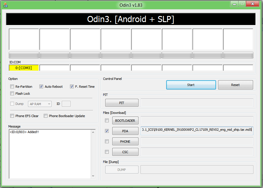Click the File Dump path field
263x188 pixels.
coord(197,170)
